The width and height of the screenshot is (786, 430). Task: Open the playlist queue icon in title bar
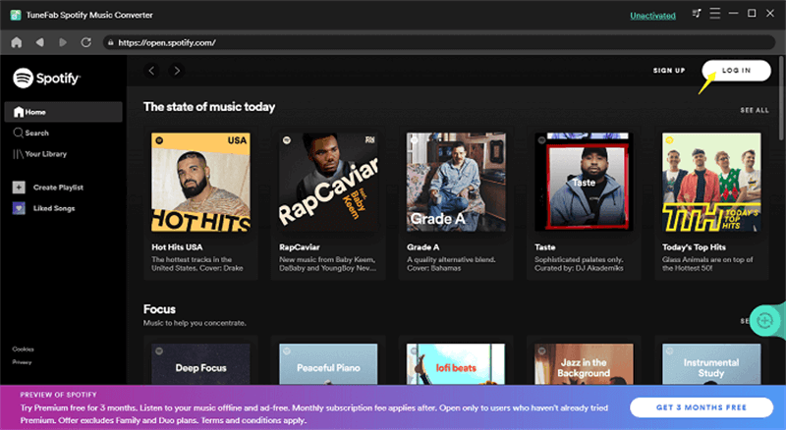pyautogui.click(x=697, y=15)
